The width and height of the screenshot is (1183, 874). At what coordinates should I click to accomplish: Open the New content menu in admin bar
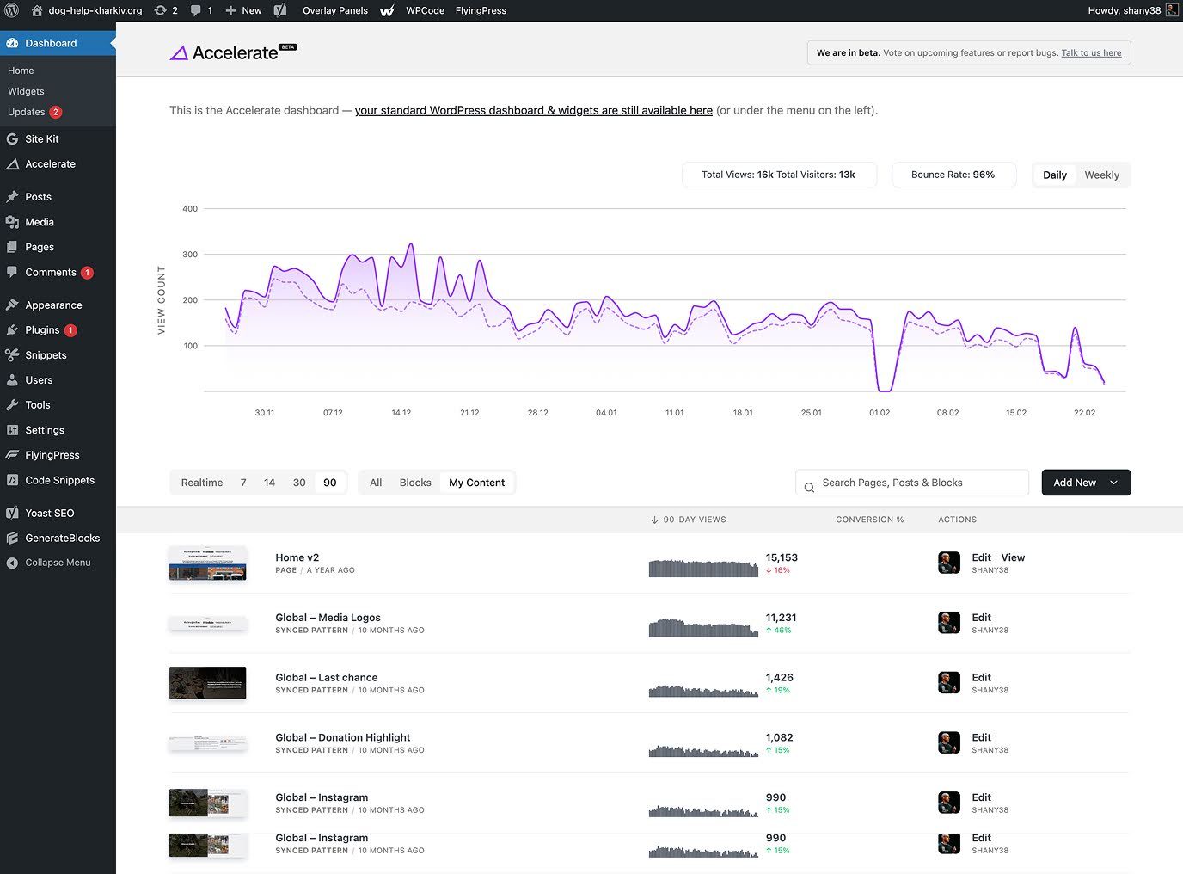tap(243, 10)
